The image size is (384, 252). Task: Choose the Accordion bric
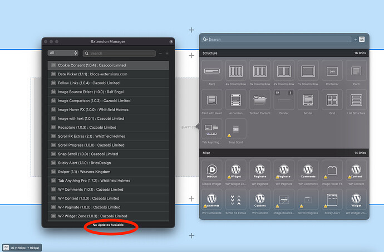coord(237,101)
